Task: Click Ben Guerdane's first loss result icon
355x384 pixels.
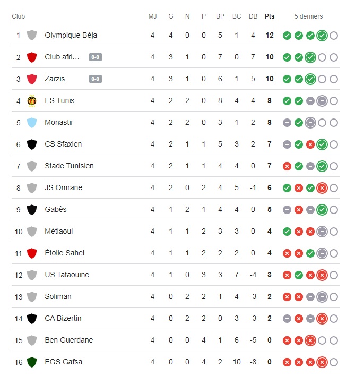Action: point(287,340)
